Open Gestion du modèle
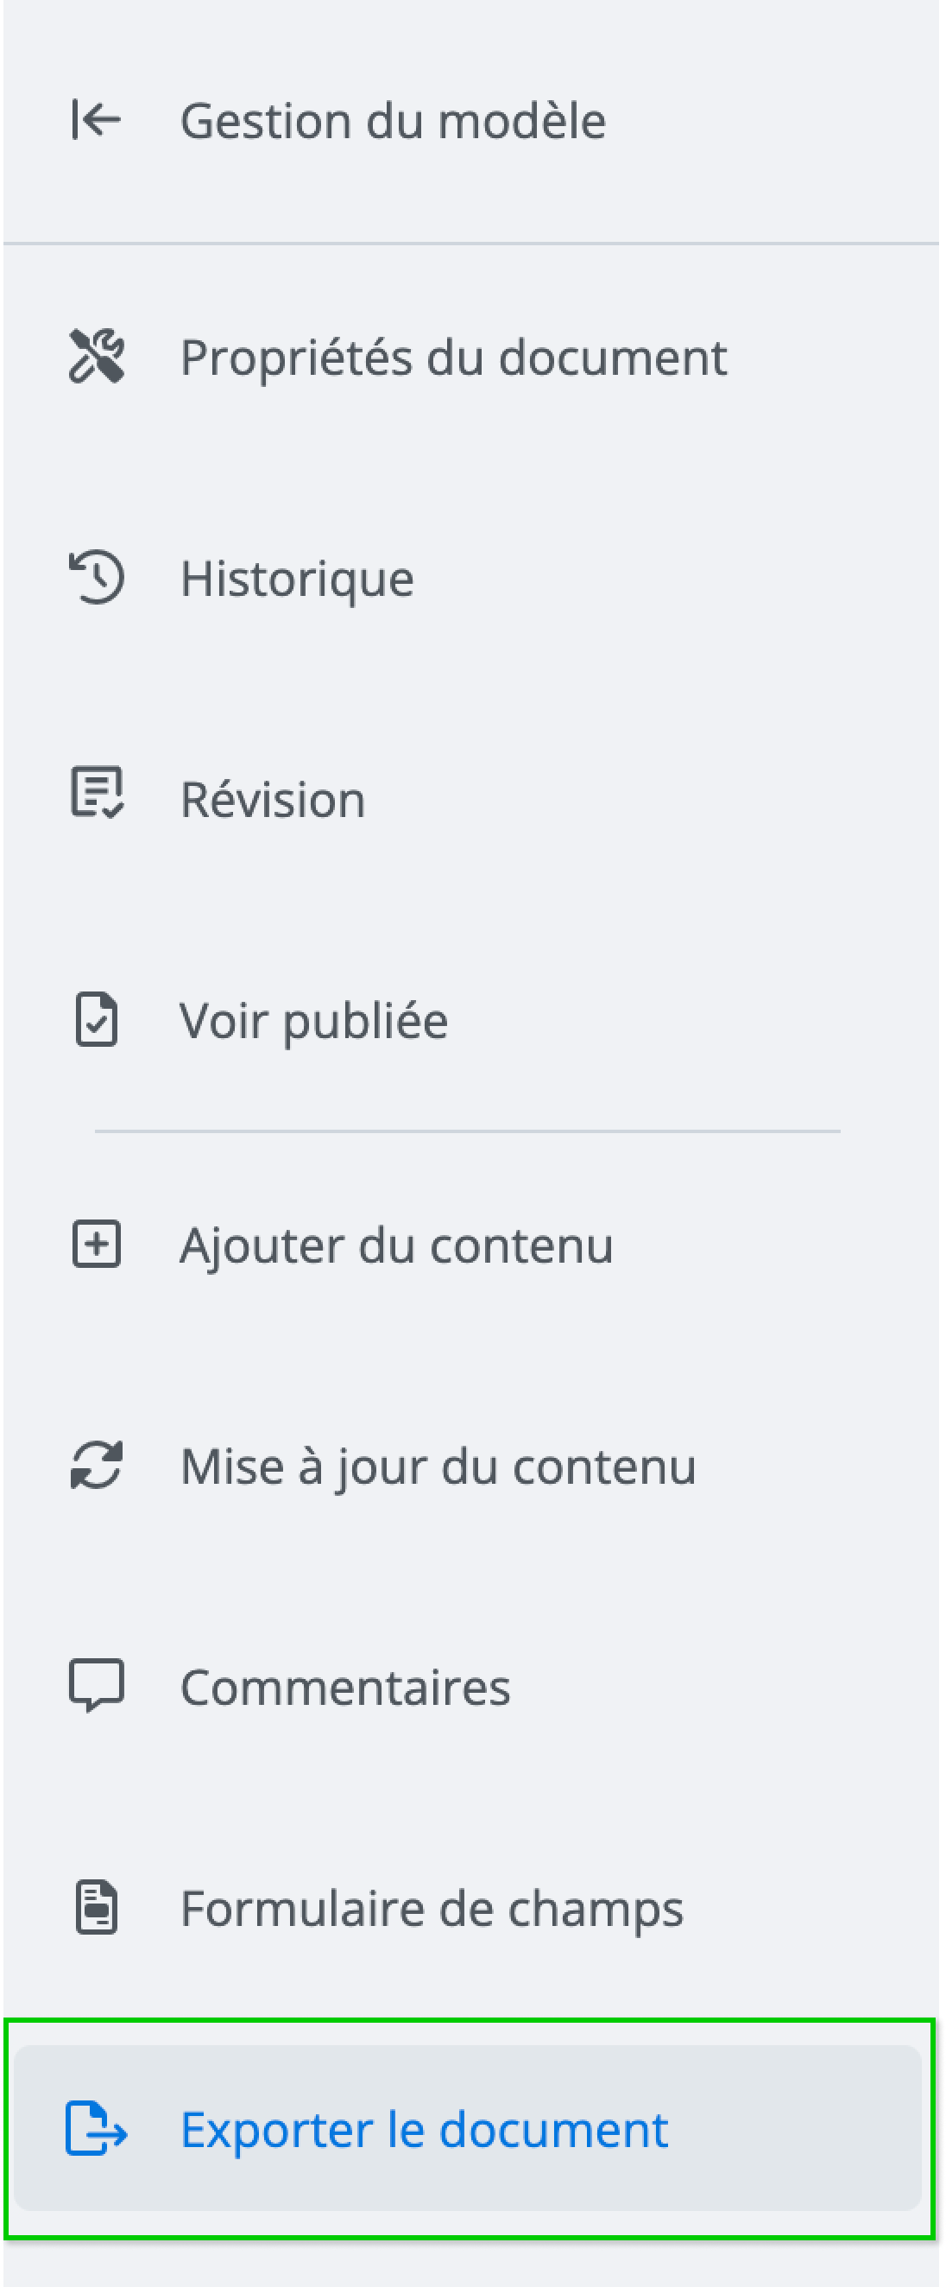Screen dimensions: 946x2287 coord(392,121)
